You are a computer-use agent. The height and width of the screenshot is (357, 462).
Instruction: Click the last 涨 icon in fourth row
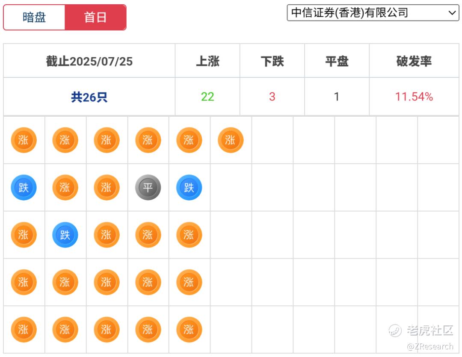click(x=189, y=282)
